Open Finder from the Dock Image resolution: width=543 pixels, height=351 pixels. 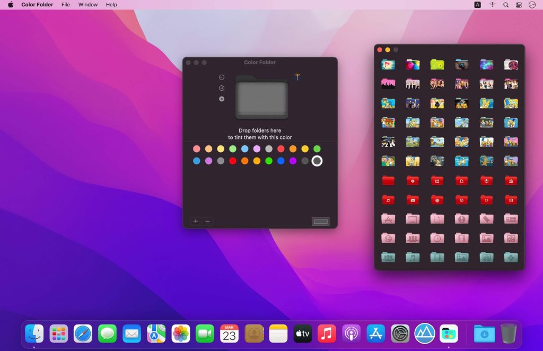(x=35, y=334)
